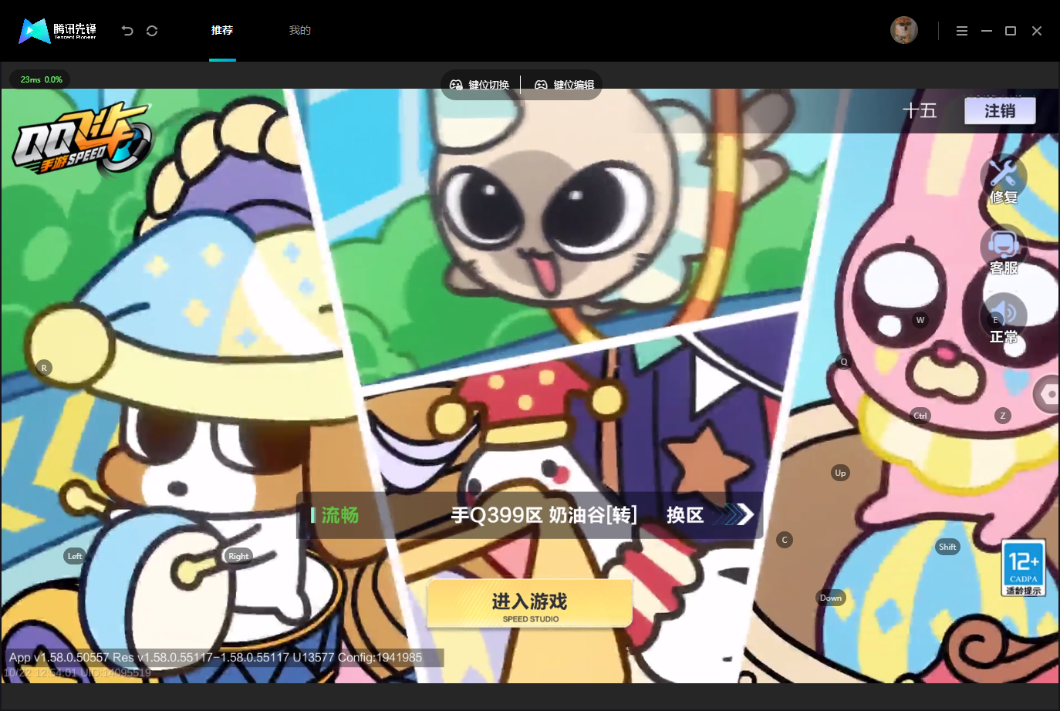Screen dimensions: 1060x711
Task: Click 换区 to change server
Action: [x=710, y=514]
